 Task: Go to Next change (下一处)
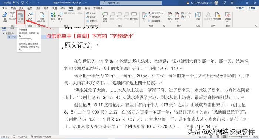click(186, 17)
